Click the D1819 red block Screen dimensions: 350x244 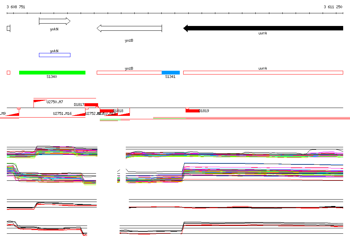tap(192, 111)
